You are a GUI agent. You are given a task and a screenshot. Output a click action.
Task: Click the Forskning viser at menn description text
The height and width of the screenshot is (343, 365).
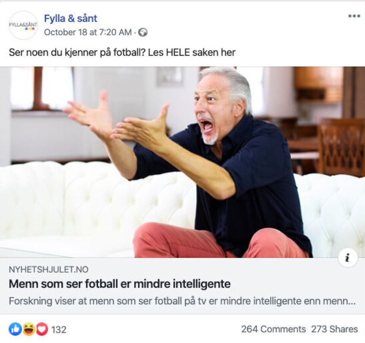(182, 301)
